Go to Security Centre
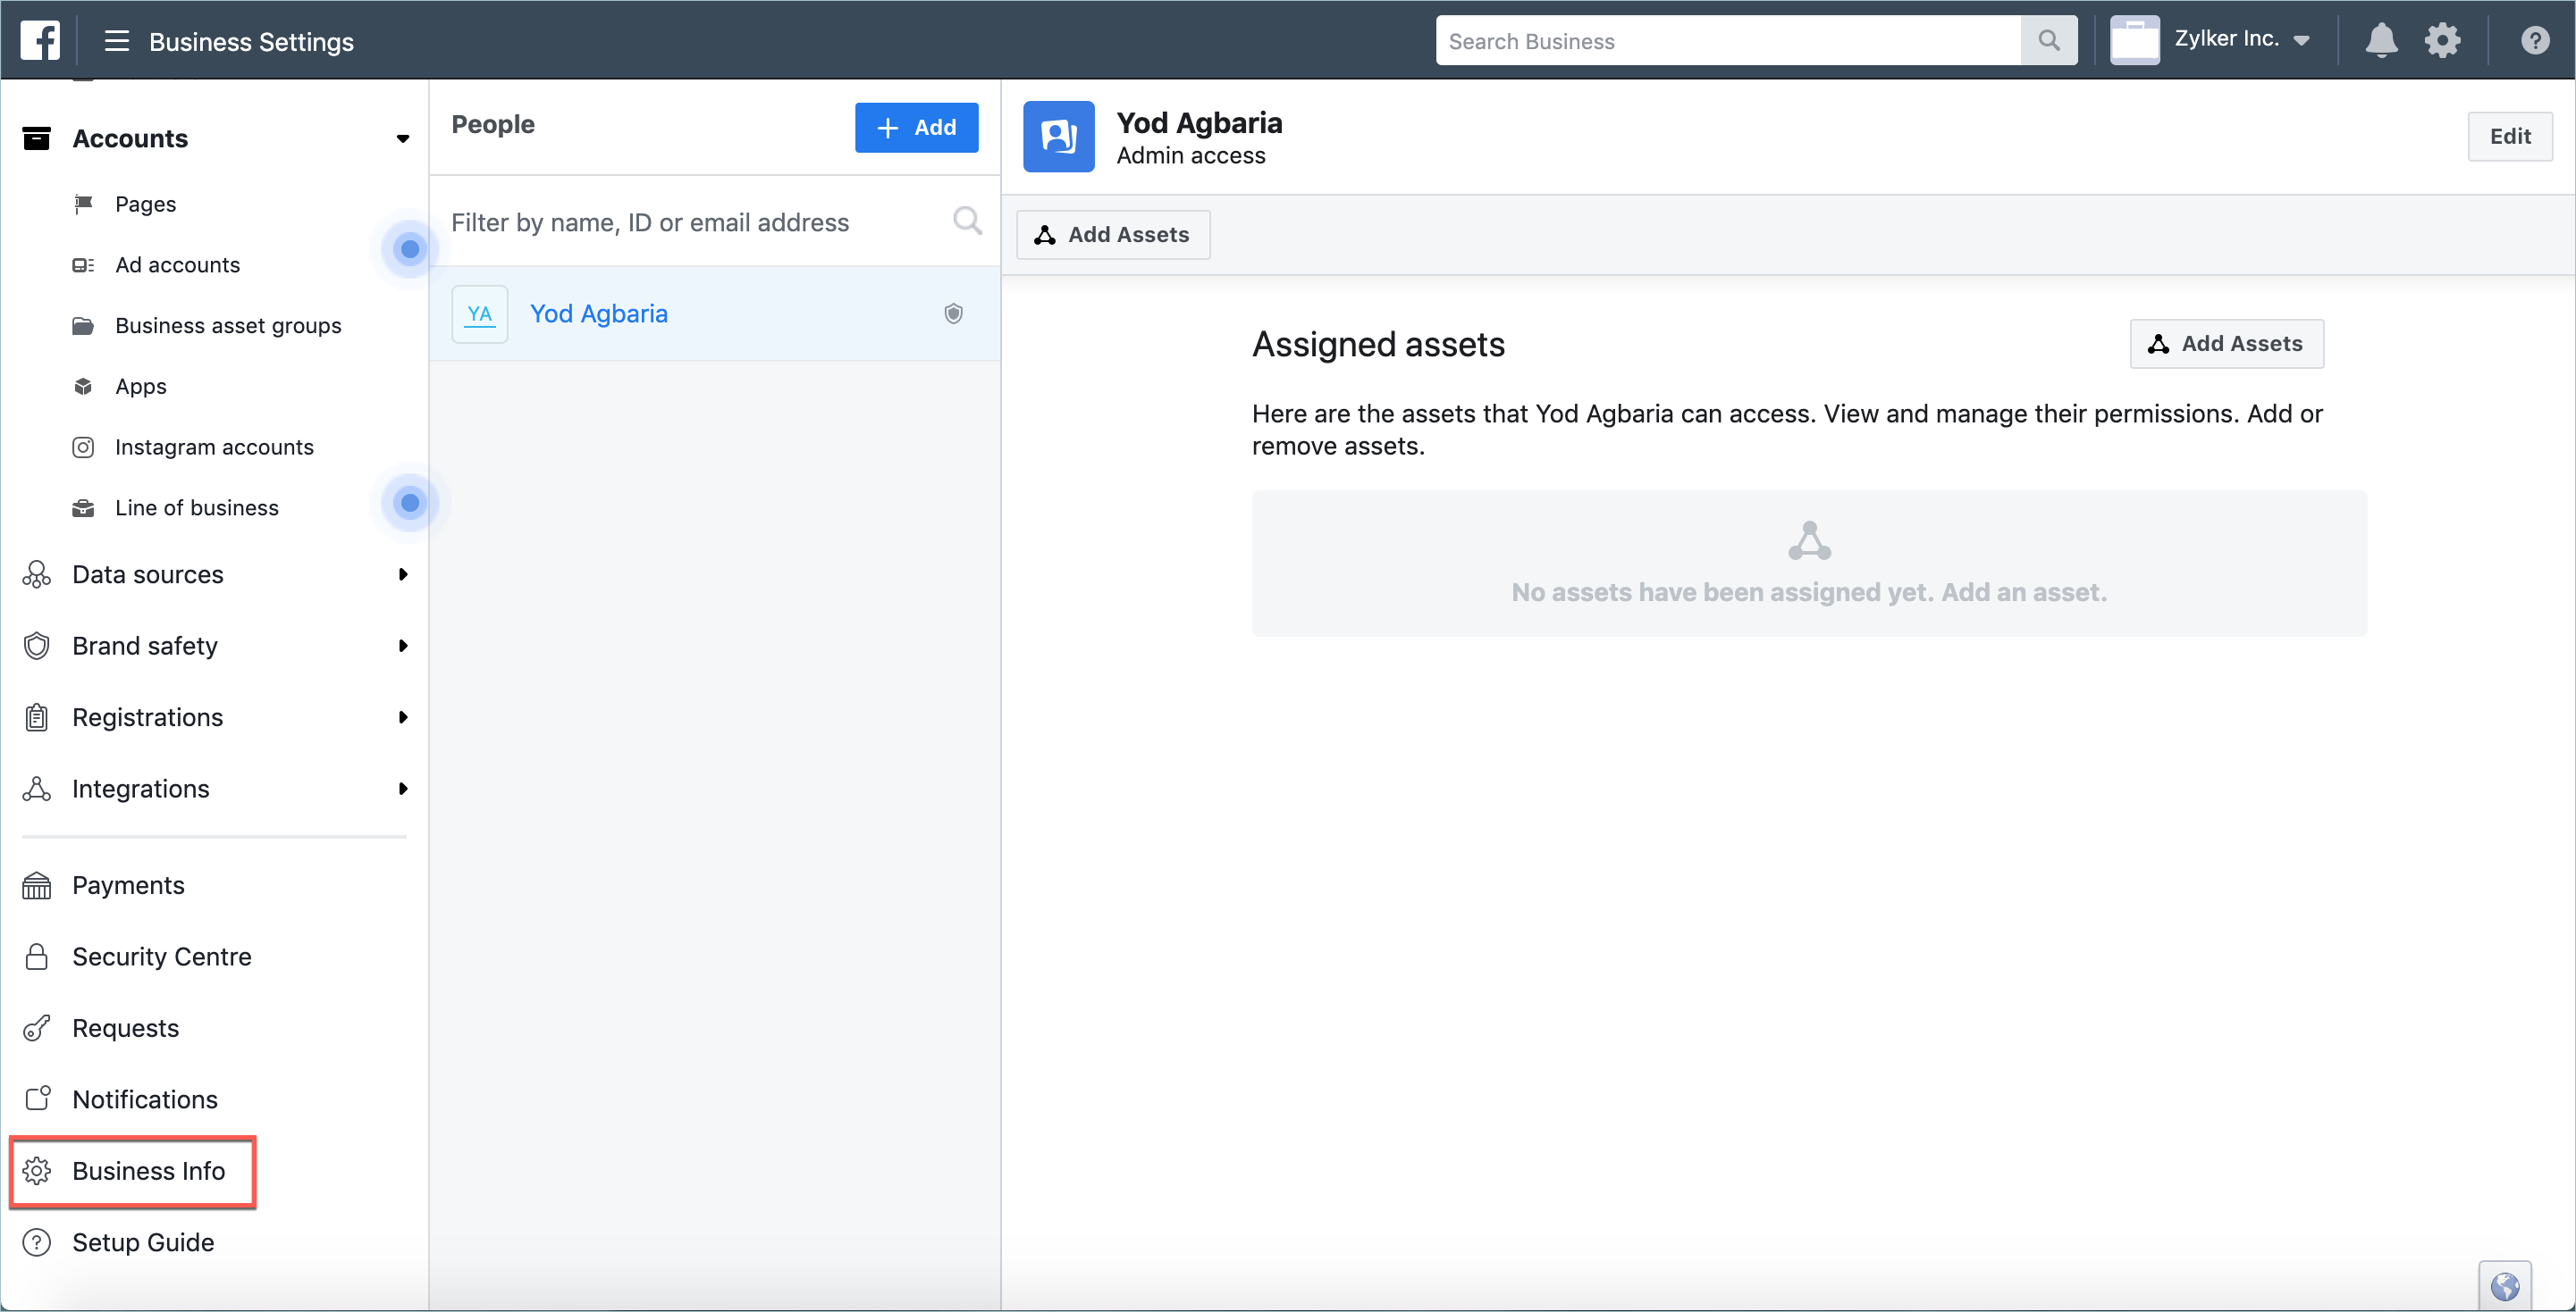The width and height of the screenshot is (2576, 1312). [161, 957]
